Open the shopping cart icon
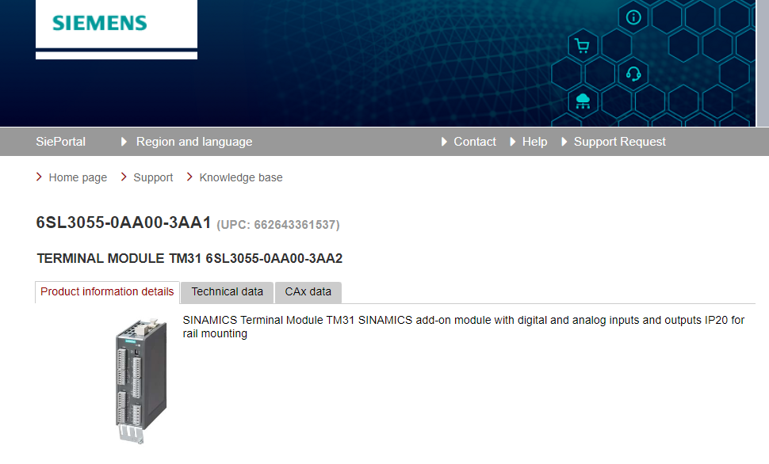This screenshot has width=769, height=464. [x=582, y=46]
